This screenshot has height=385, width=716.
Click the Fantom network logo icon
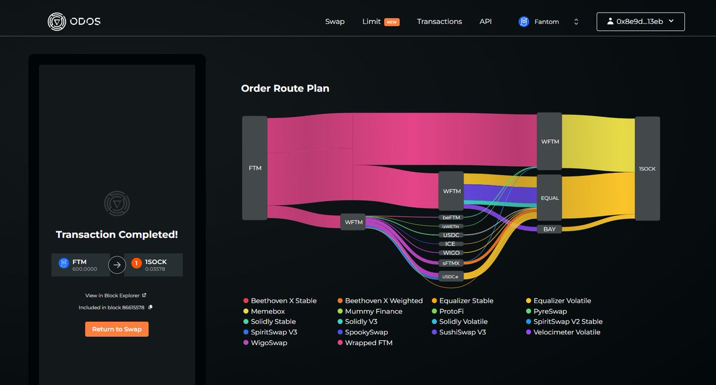point(524,22)
